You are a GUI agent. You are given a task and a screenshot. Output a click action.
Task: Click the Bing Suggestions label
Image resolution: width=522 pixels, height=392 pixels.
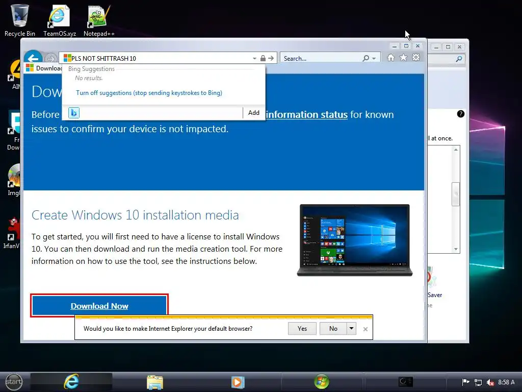[x=91, y=69]
